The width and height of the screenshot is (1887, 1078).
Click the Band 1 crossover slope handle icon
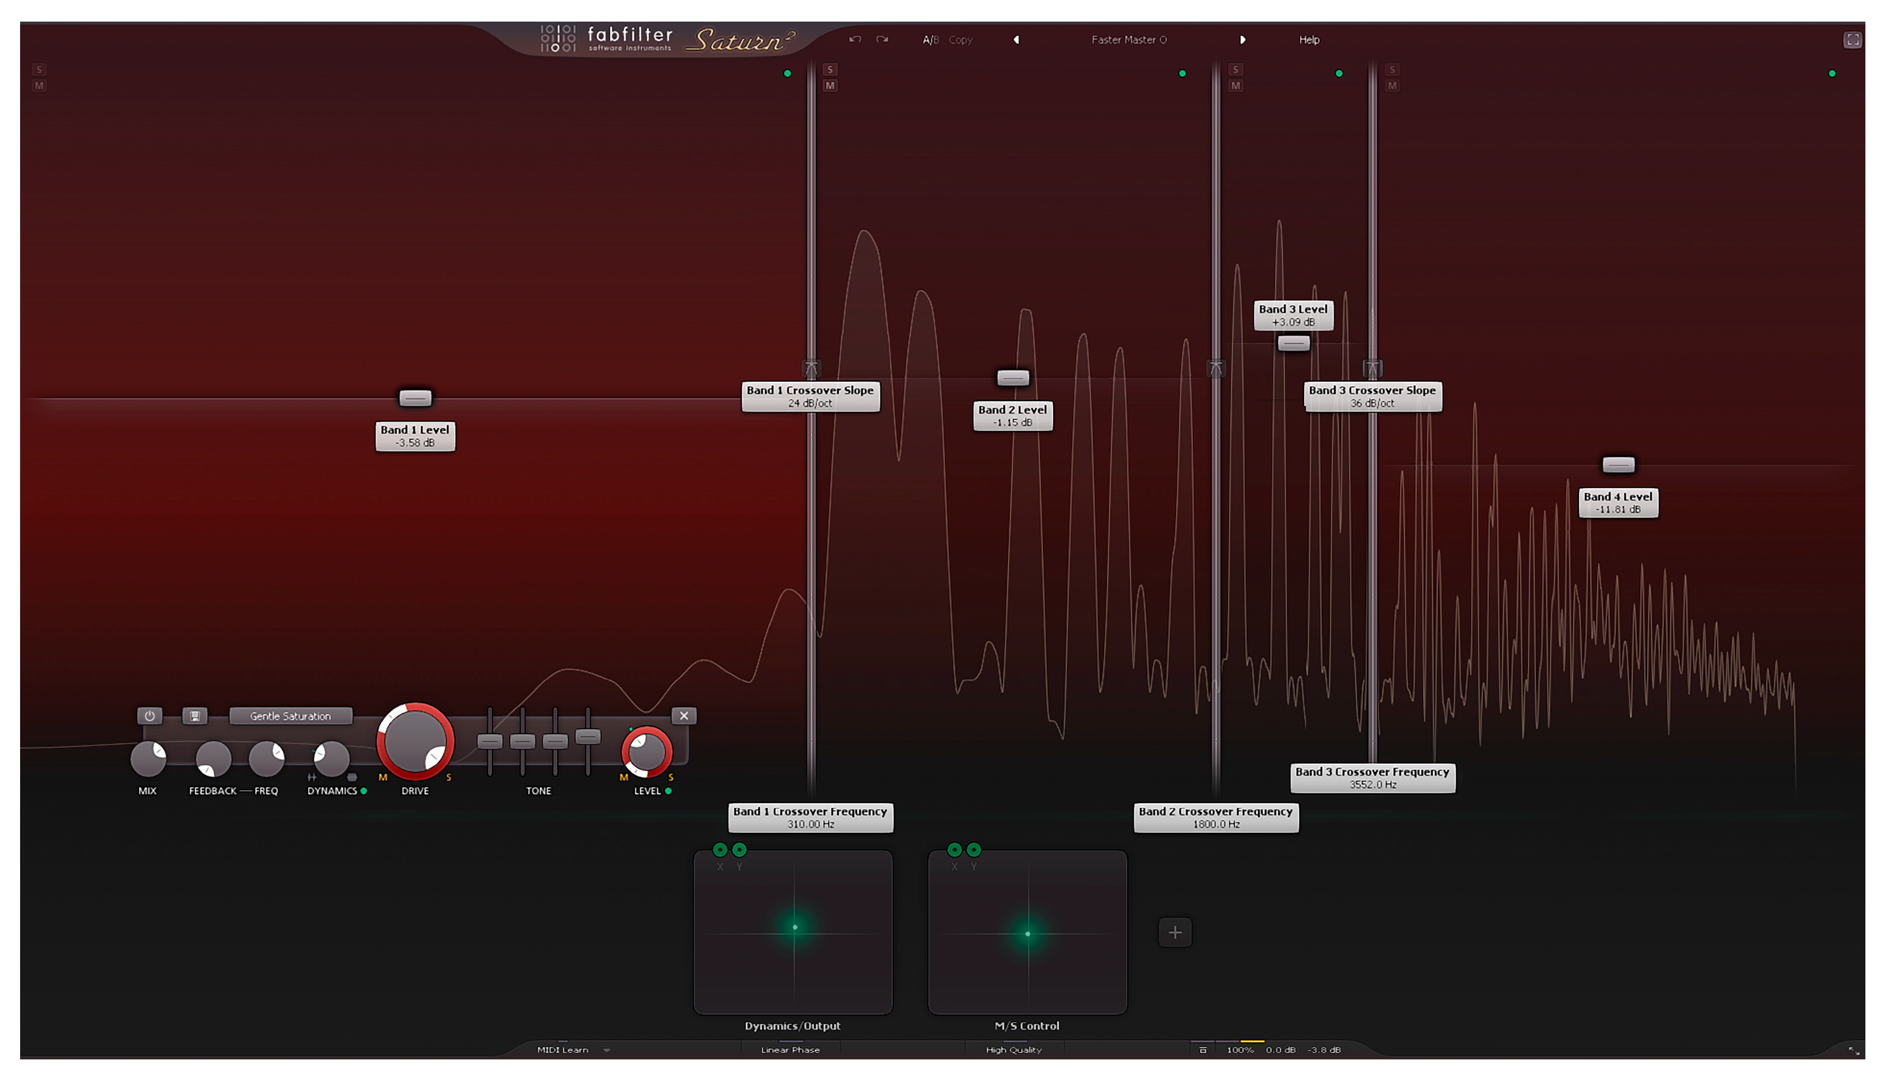coord(811,368)
